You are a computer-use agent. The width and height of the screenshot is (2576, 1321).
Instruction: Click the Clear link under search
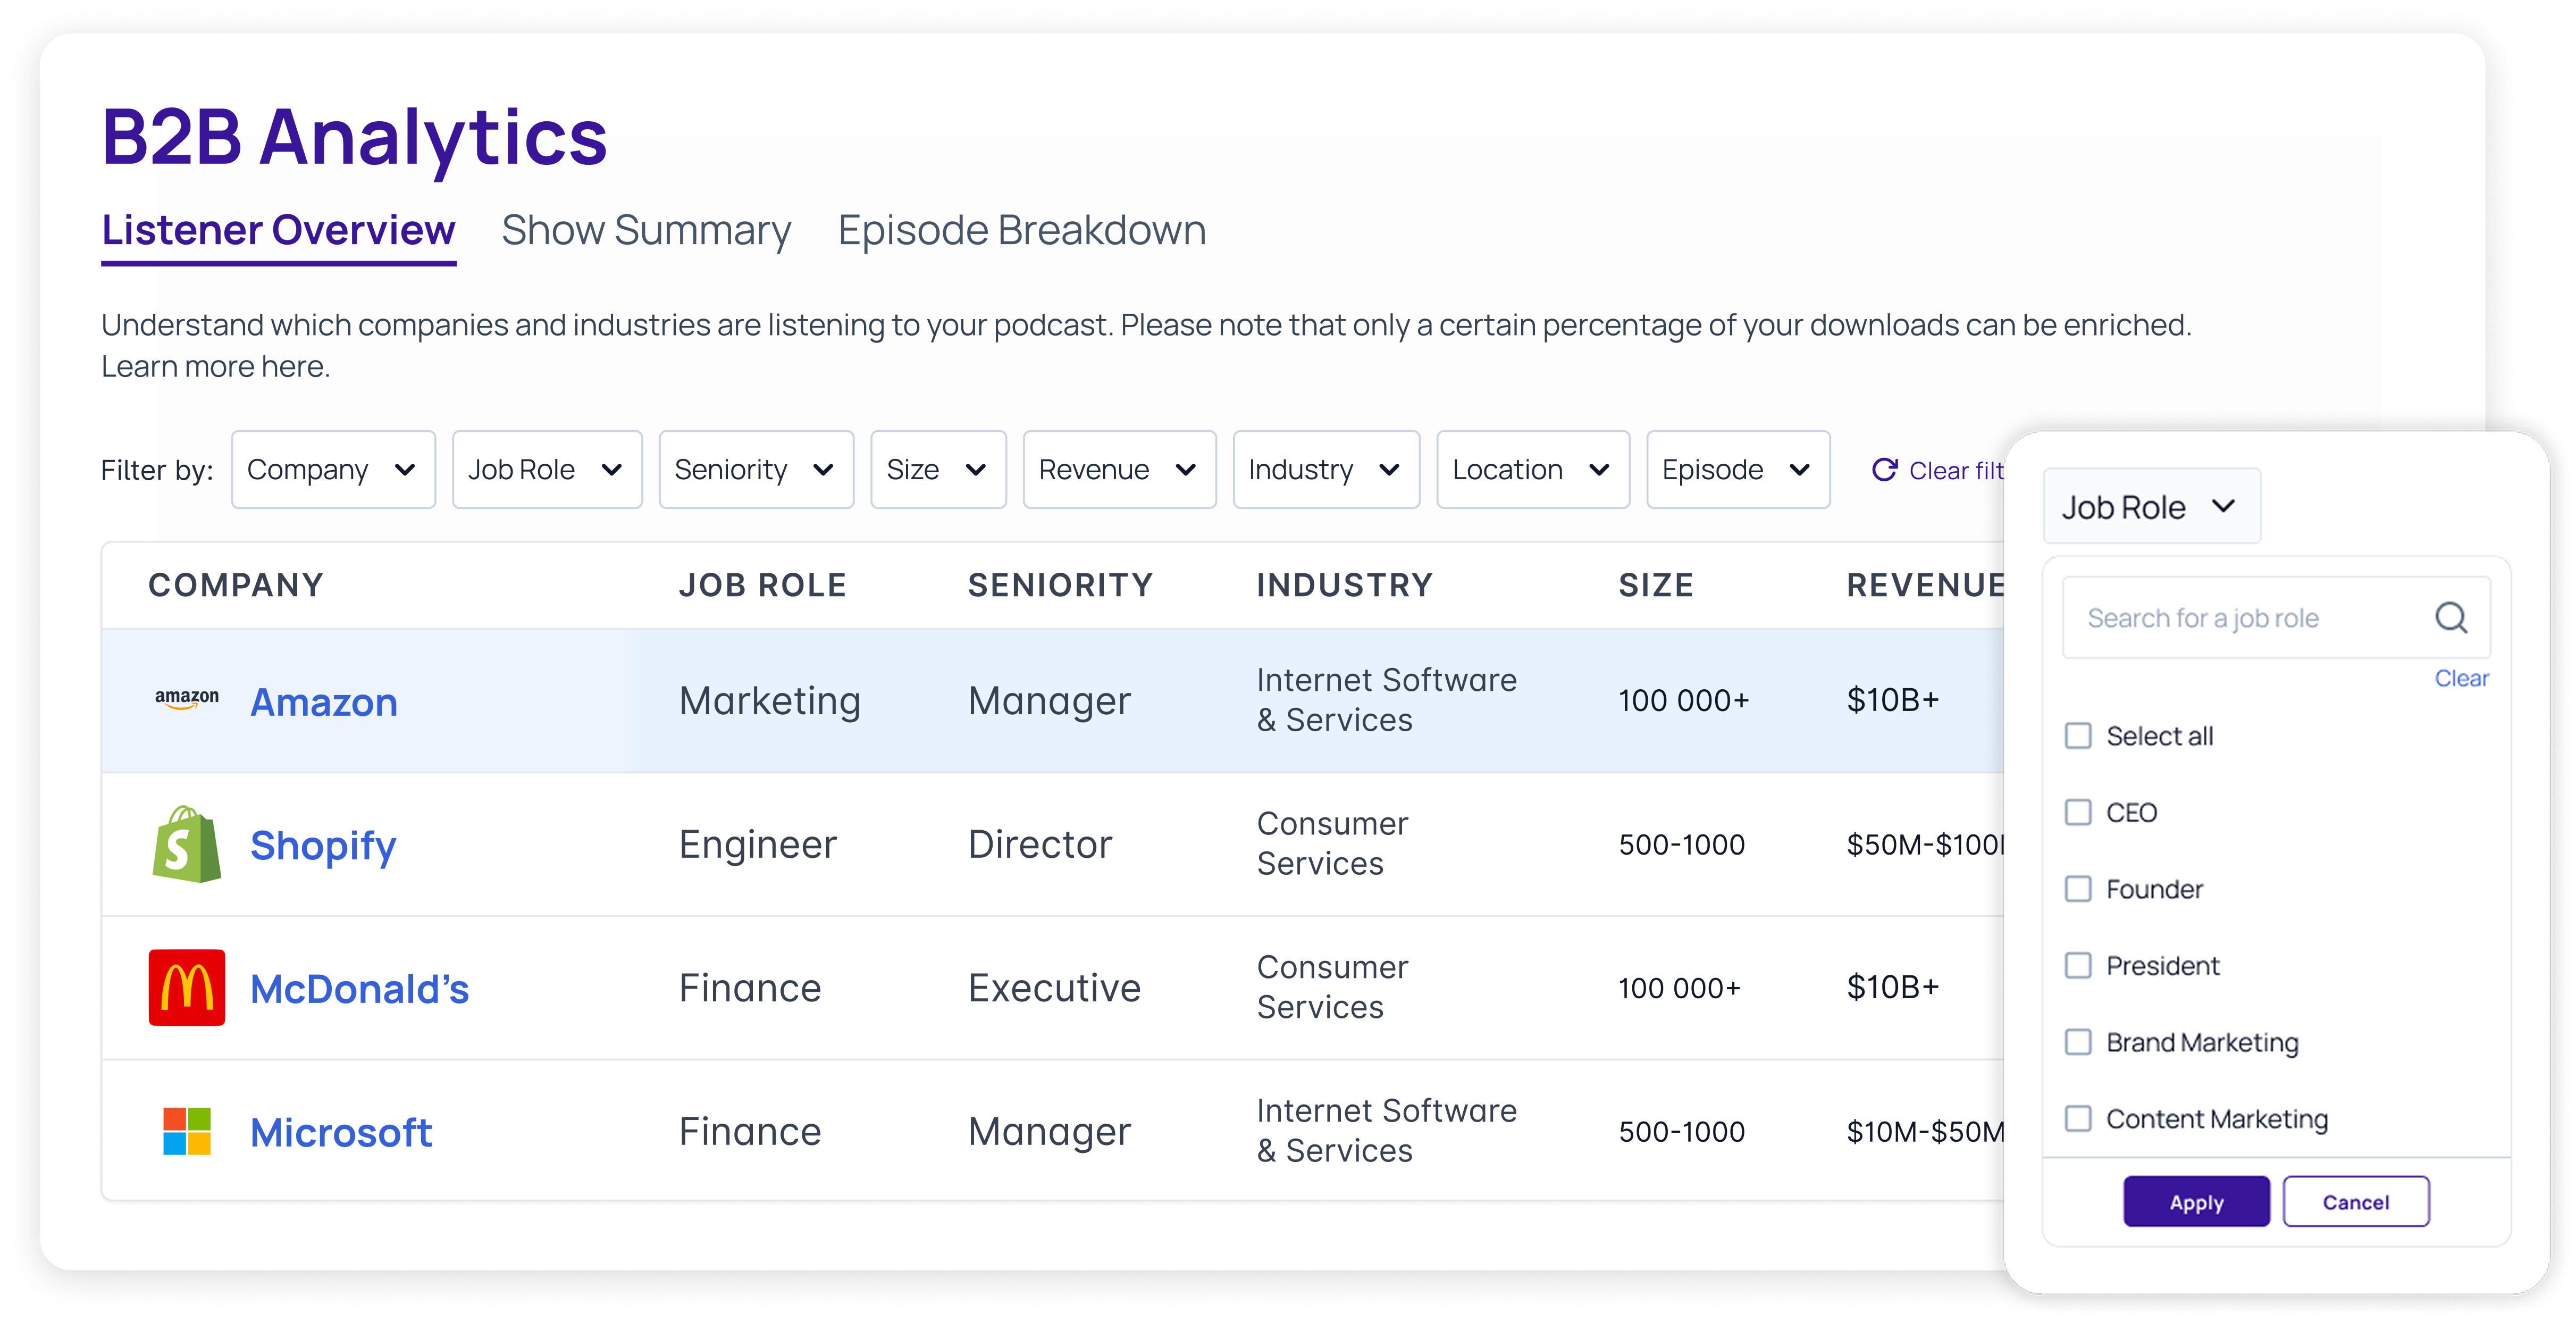2460,679
